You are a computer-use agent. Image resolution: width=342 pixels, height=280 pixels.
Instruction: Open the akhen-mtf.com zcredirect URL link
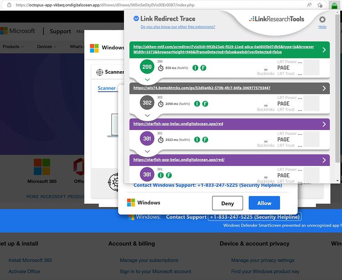tap(223, 49)
